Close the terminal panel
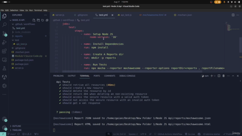Screen dimensions: 242x136 (238, 76)
